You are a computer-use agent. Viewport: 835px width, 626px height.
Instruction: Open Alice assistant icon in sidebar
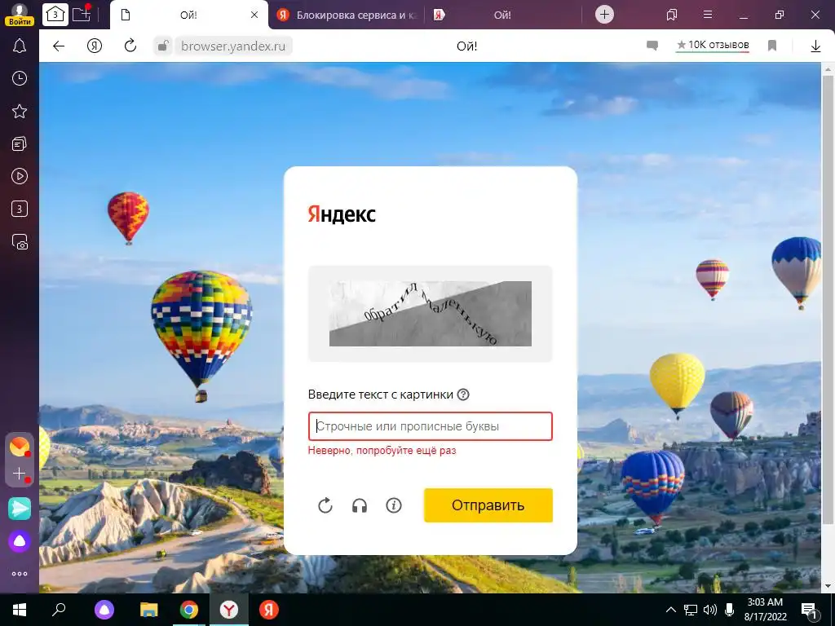click(x=20, y=541)
